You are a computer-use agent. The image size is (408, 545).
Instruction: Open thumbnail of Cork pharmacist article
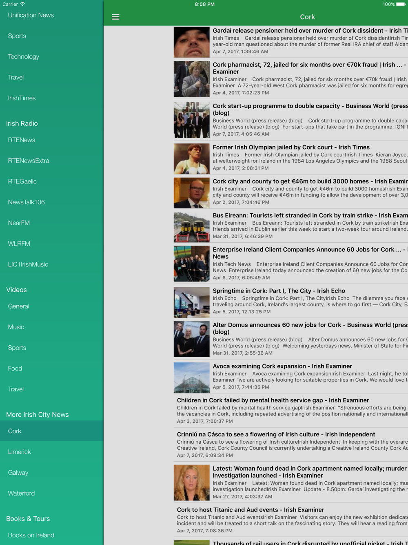tap(191, 79)
